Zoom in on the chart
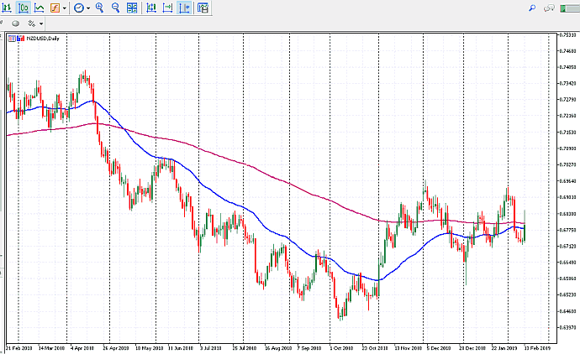 pyautogui.click(x=100, y=8)
